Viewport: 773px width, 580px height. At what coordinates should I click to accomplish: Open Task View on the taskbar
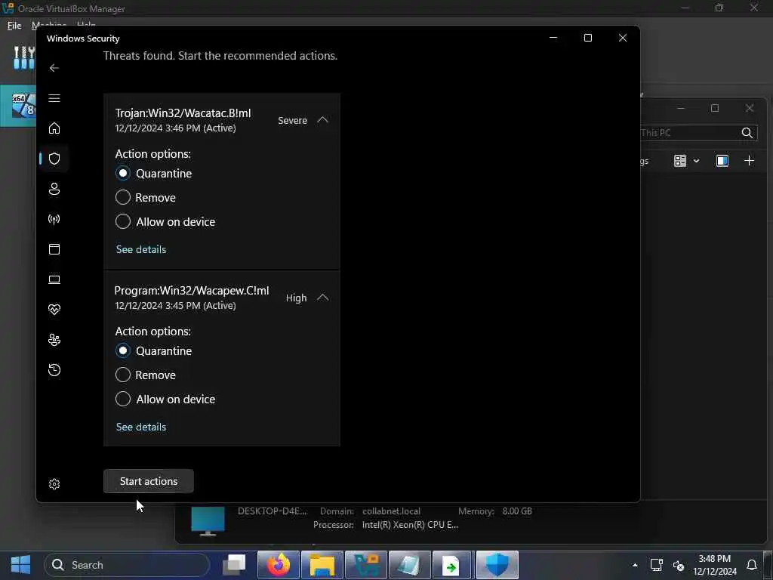[234, 565]
